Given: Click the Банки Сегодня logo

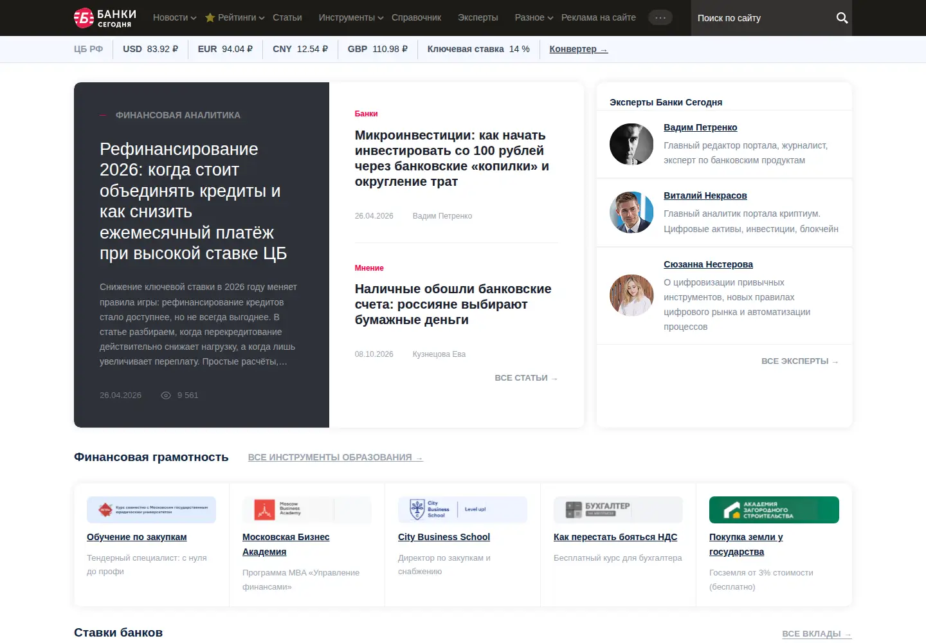Looking at the screenshot, I should tap(105, 18).
